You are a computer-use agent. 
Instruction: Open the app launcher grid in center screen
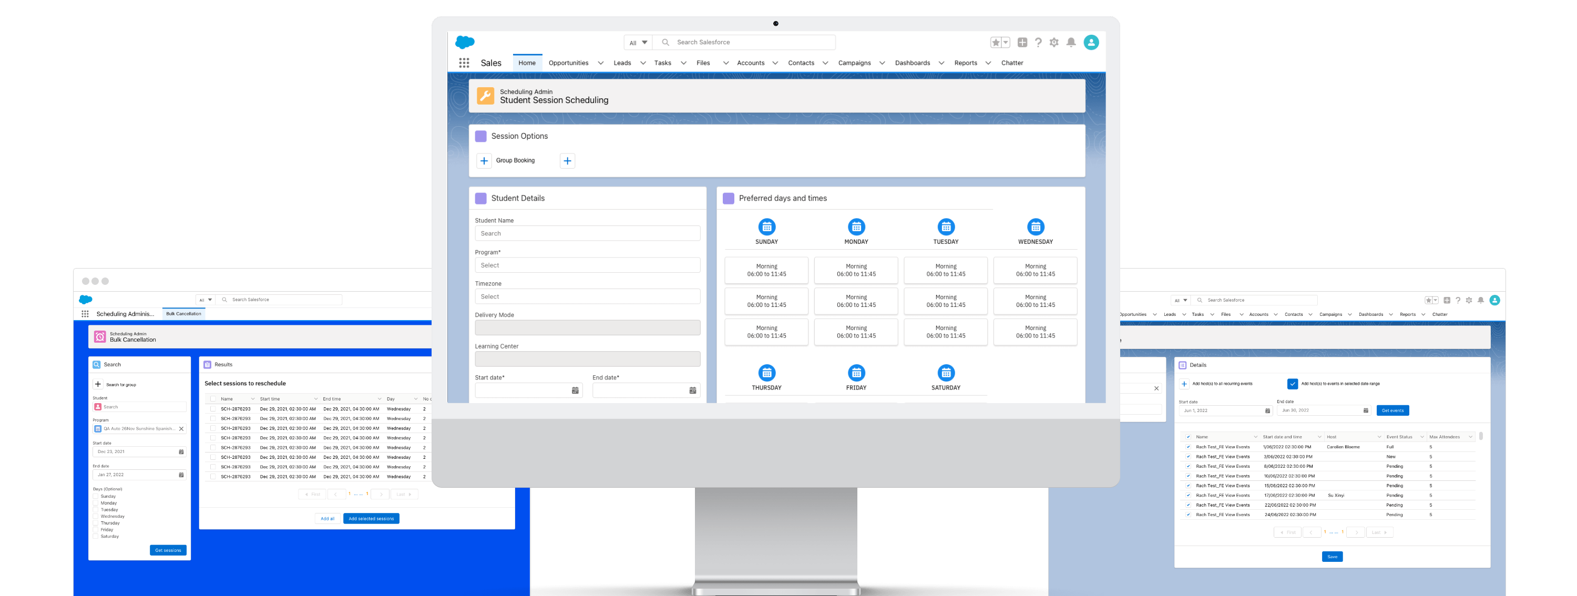point(464,63)
